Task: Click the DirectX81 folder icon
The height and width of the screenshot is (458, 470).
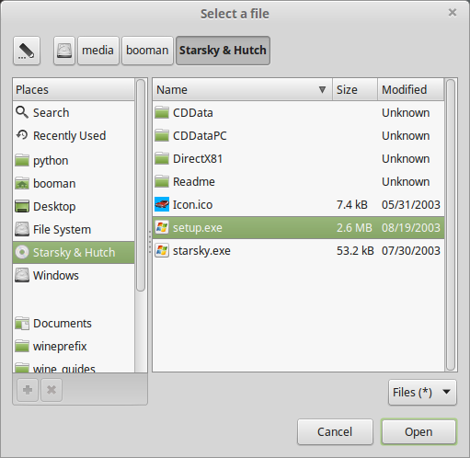Action: click(x=162, y=158)
